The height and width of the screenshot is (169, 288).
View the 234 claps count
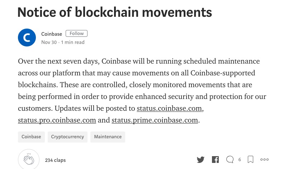pos(55,160)
